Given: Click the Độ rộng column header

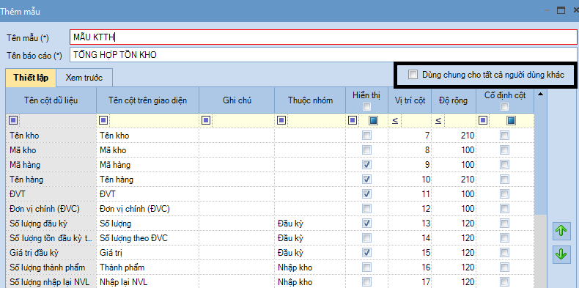Looking at the screenshot, I should pyautogui.click(x=454, y=100).
